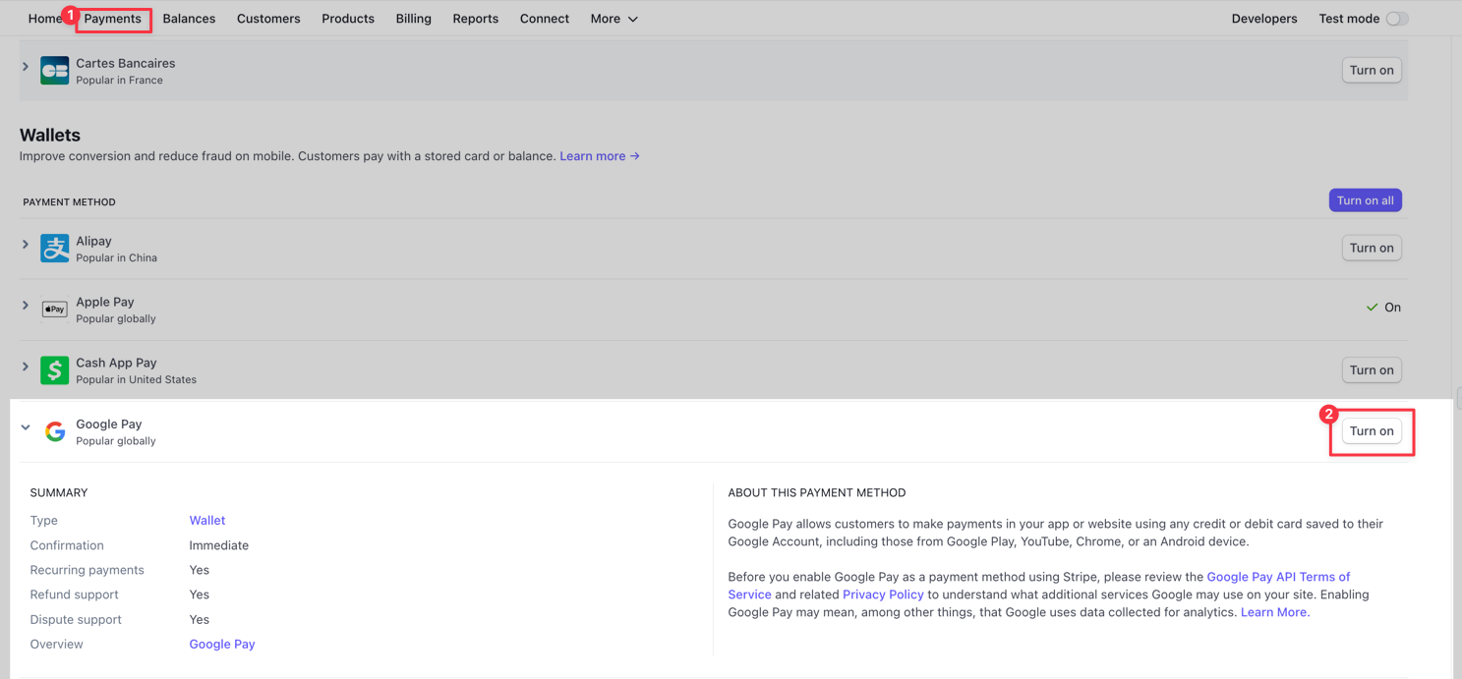Follow the Wallet type link
The height and width of the screenshot is (679, 1462).
pos(206,521)
